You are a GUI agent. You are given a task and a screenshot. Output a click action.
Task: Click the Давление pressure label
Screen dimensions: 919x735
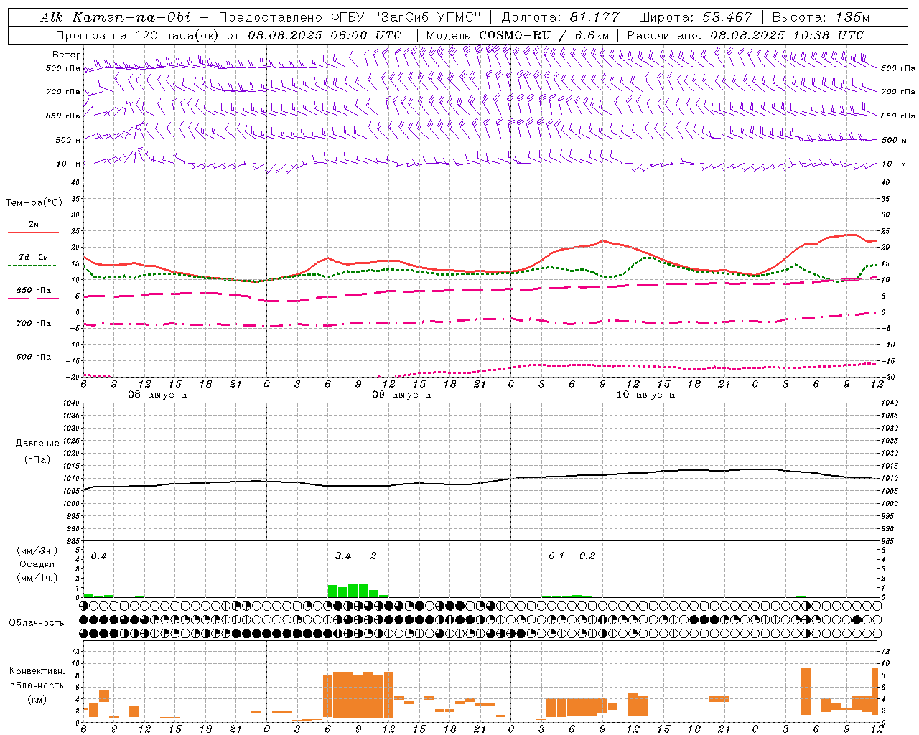(37, 444)
